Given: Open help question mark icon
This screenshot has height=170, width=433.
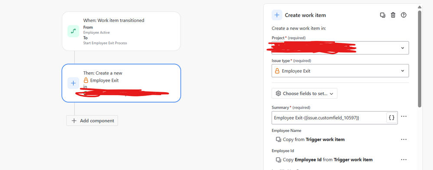Looking at the screenshot, I should tap(403, 15).
